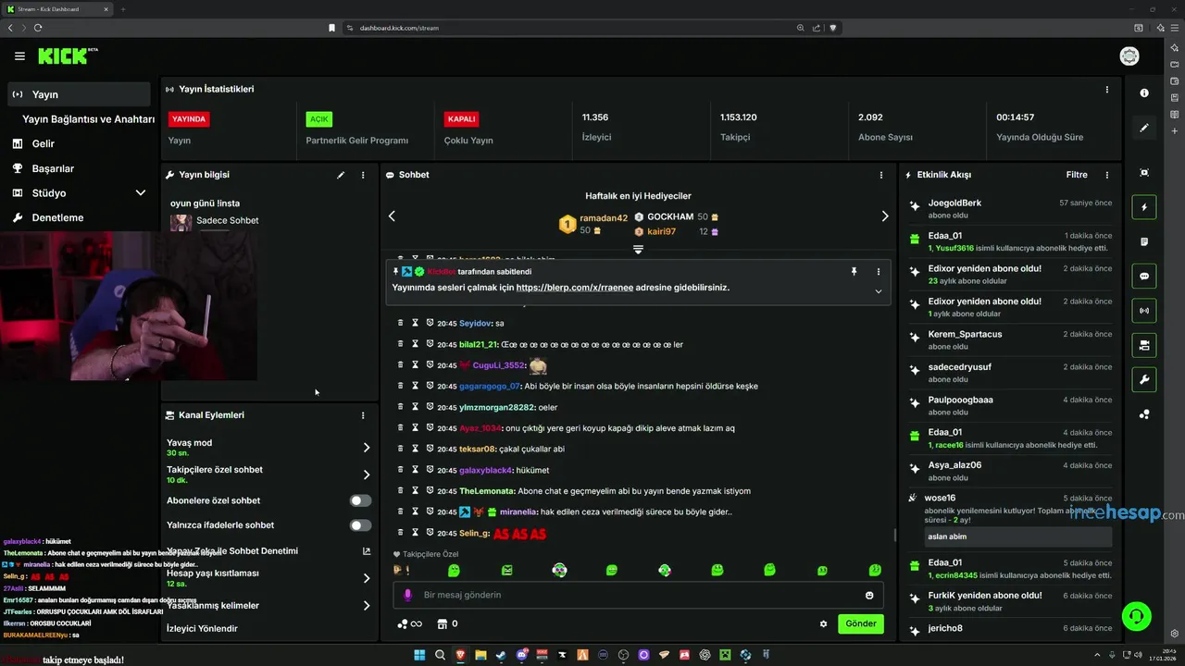The width and height of the screenshot is (1185, 666).
Task: Click the purple microphone icon in chat input
Action: point(408,595)
